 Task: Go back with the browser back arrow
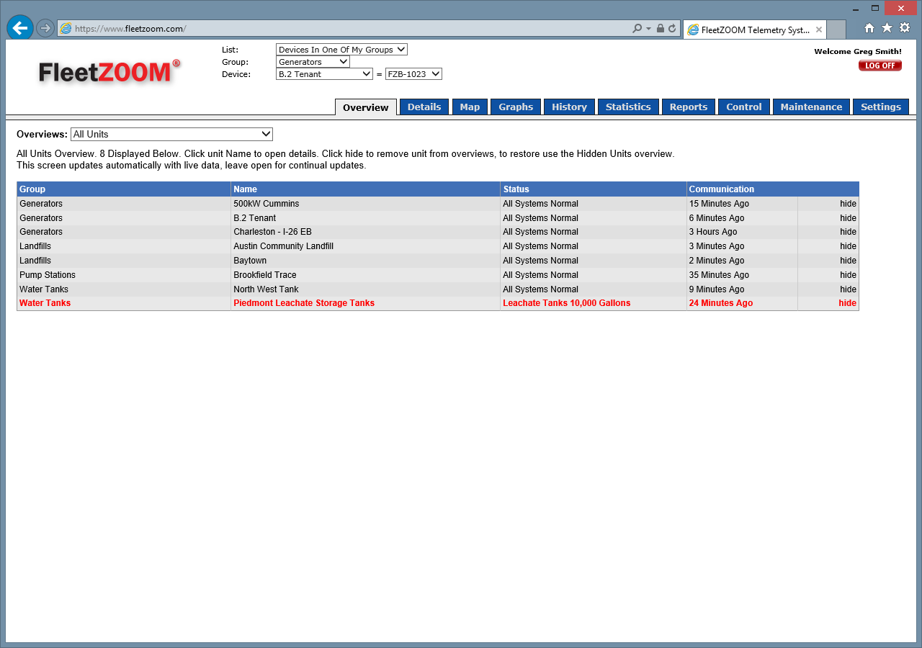pyautogui.click(x=20, y=28)
